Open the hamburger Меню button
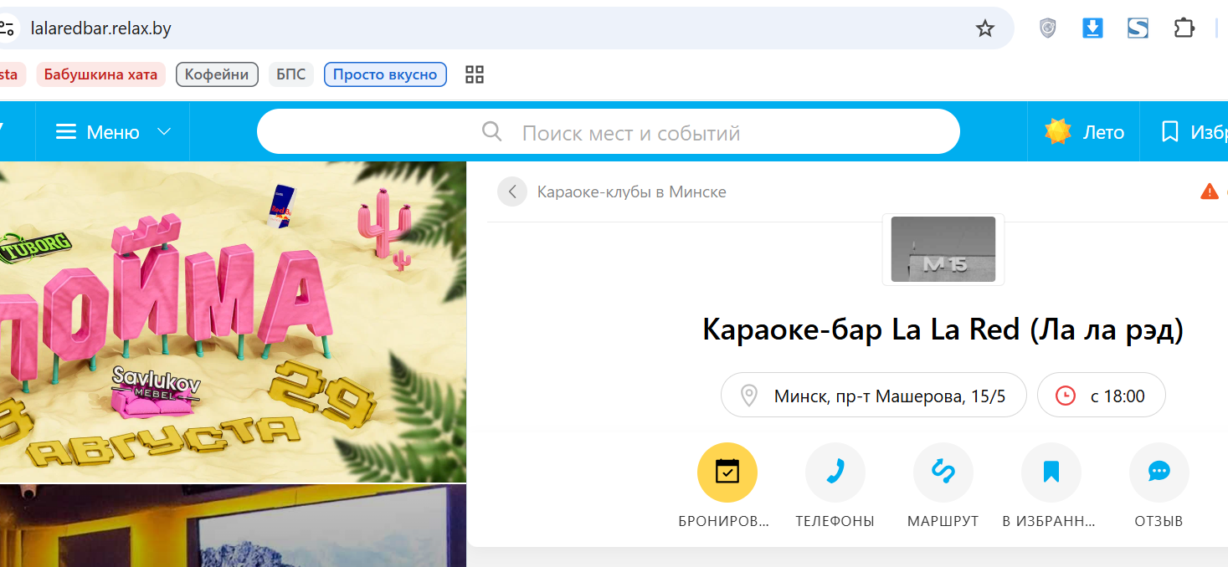Viewport: 1228px width, 567px height. (x=97, y=132)
